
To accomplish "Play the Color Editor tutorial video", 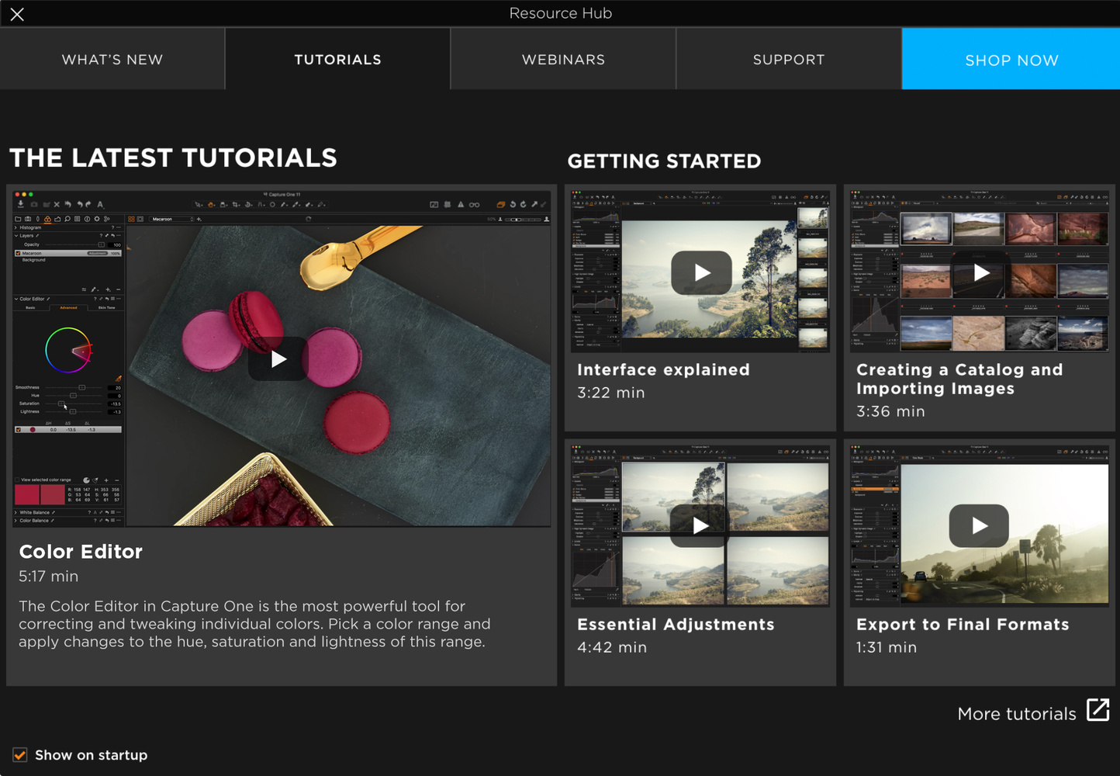I will pyautogui.click(x=278, y=359).
